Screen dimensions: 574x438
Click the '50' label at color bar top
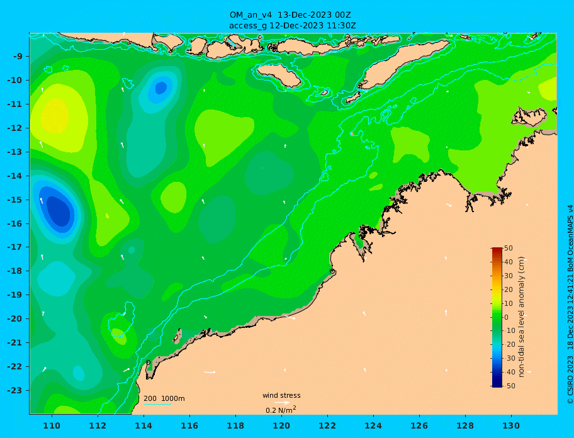509,248
